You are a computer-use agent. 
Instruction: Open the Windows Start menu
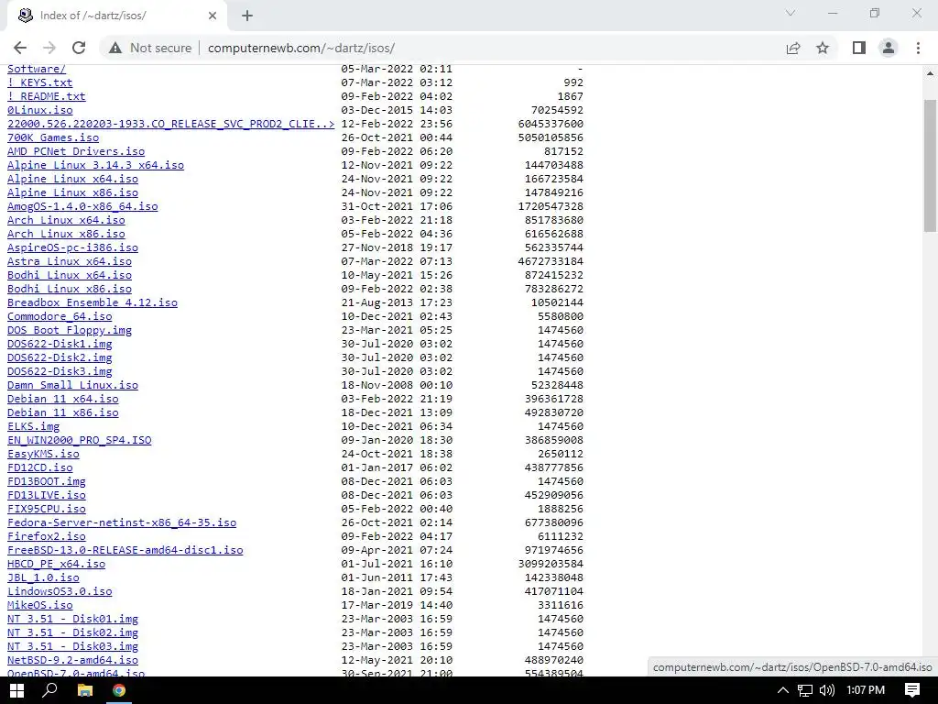(16, 690)
